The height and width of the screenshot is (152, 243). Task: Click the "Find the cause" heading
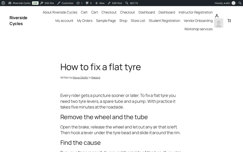(80, 143)
